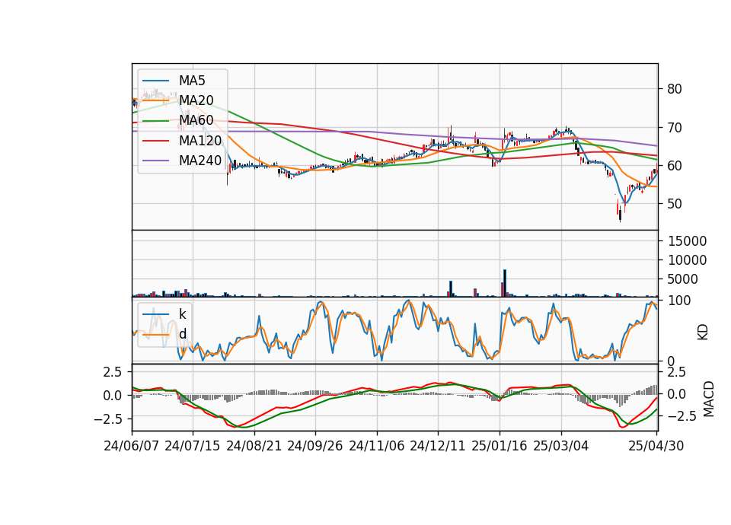Click the 24/12/11 date axis label

(x=438, y=446)
